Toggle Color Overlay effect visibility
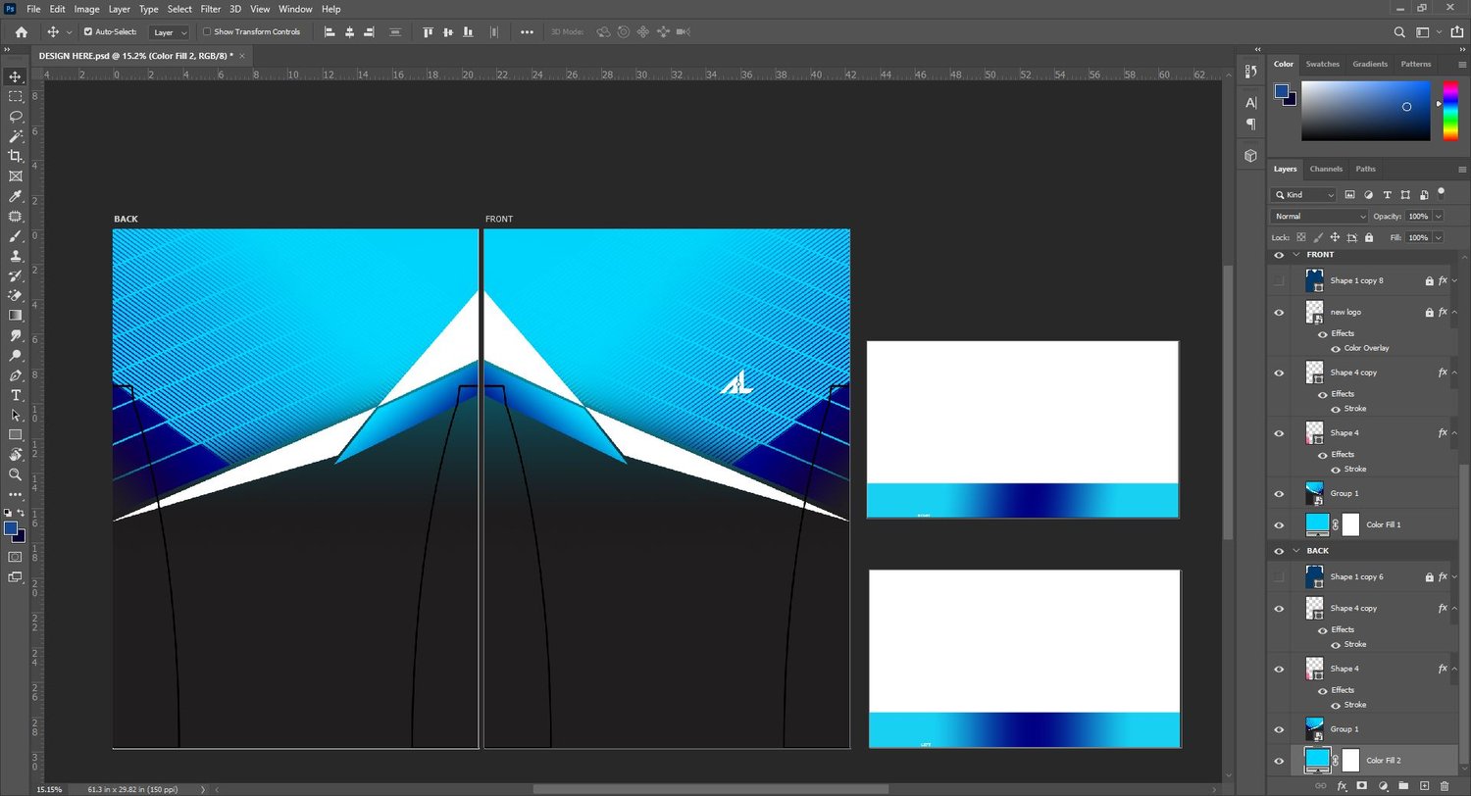1471x796 pixels. coord(1336,348)
